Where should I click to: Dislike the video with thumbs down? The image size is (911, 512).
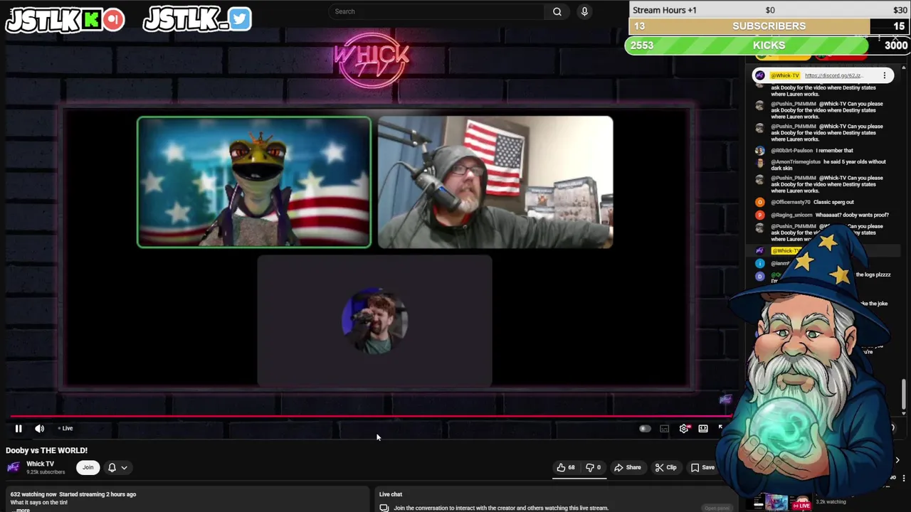click(593, 467)
